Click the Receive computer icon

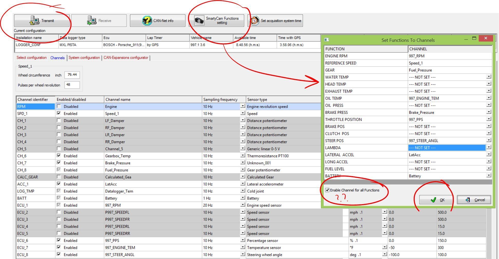[x=91, y=21]
